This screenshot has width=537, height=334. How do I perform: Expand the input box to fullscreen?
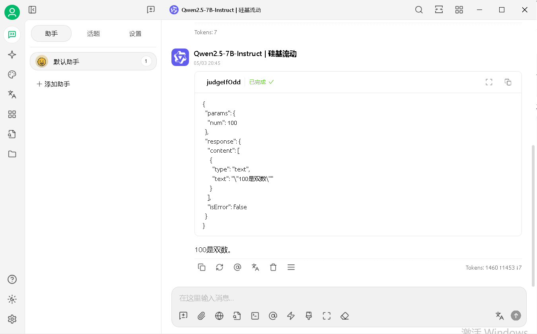coord(327,316)
